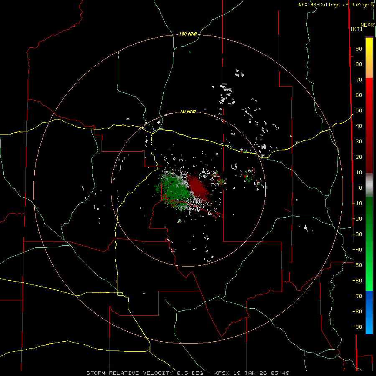
Task: Click the -50 value on velocity scale
Action: [x=357, y=265]
